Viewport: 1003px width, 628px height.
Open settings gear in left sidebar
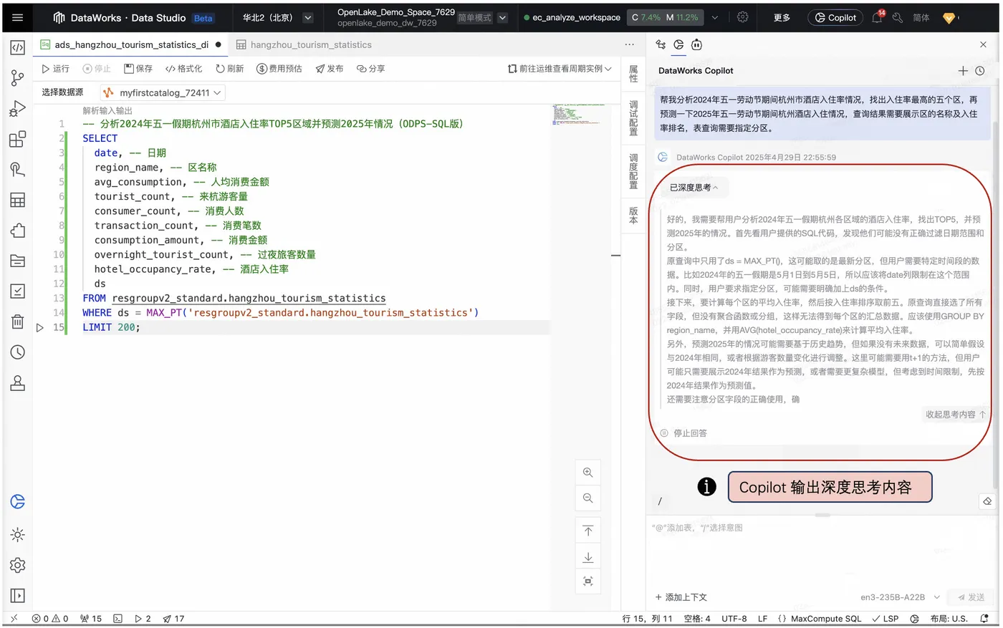pos(18,565)
